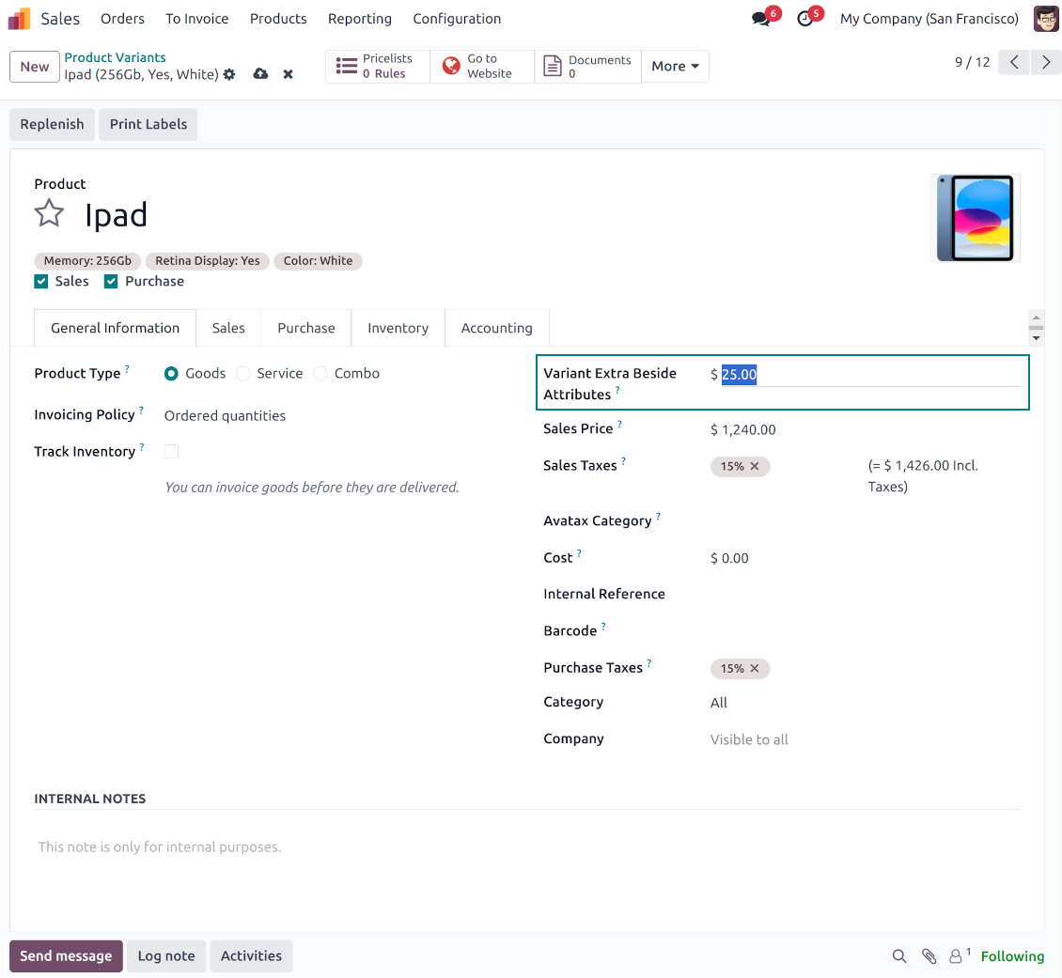Open the Category field dropdown

pyautogui.click(x=865, y=703)
